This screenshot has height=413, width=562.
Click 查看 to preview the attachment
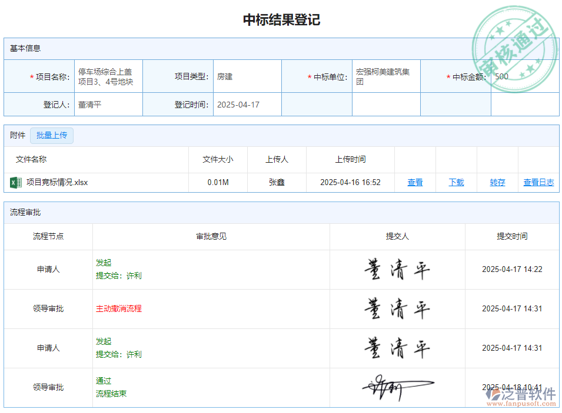point(415,182)
